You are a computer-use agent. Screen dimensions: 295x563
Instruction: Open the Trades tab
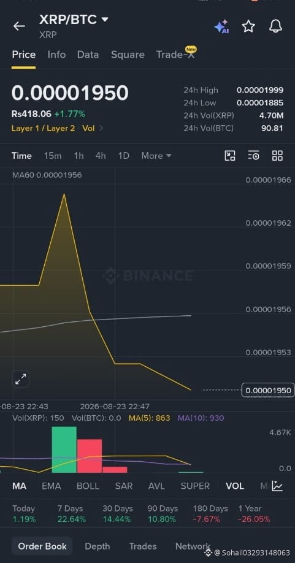pos(143,546)
